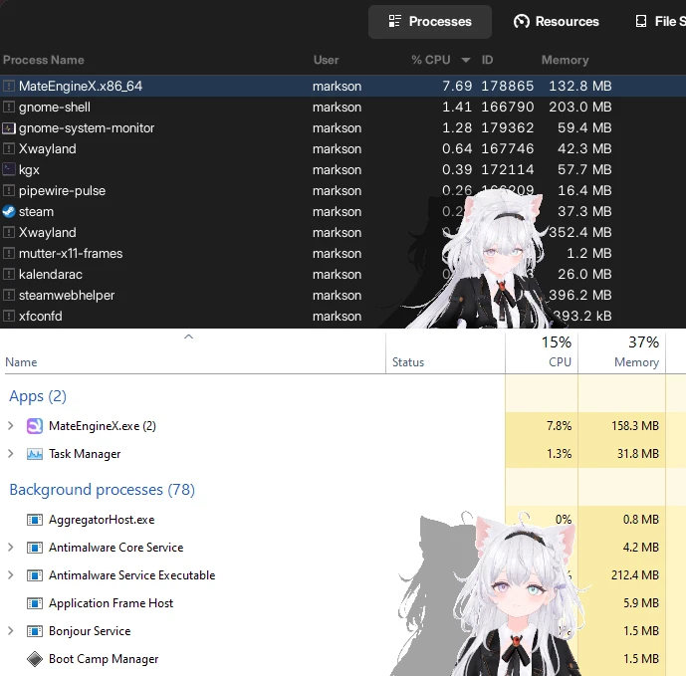Select the Task Manager app row
The width and height of the screenshot is (686, 676).
pyautogui.click(x=343, y=454)
